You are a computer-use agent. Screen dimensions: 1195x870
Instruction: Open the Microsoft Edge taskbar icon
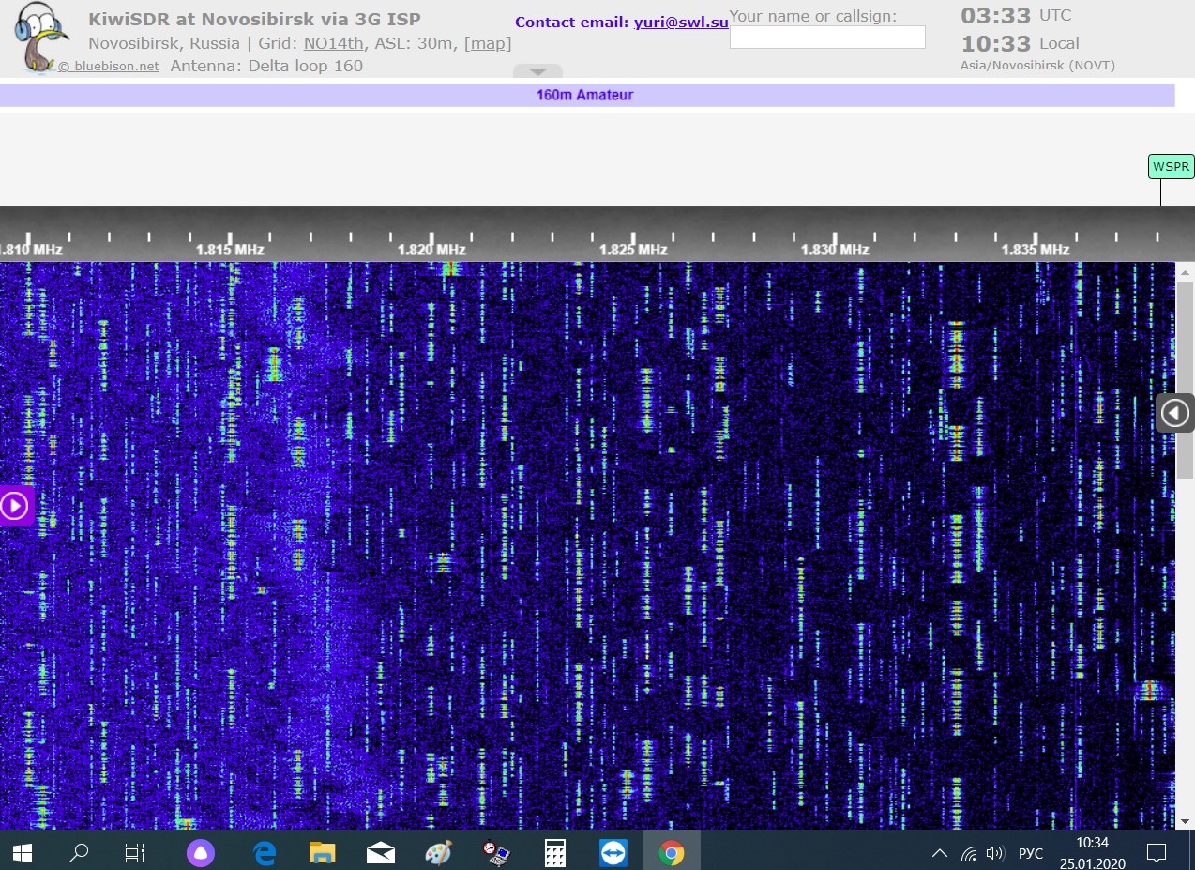click(265, 853)
